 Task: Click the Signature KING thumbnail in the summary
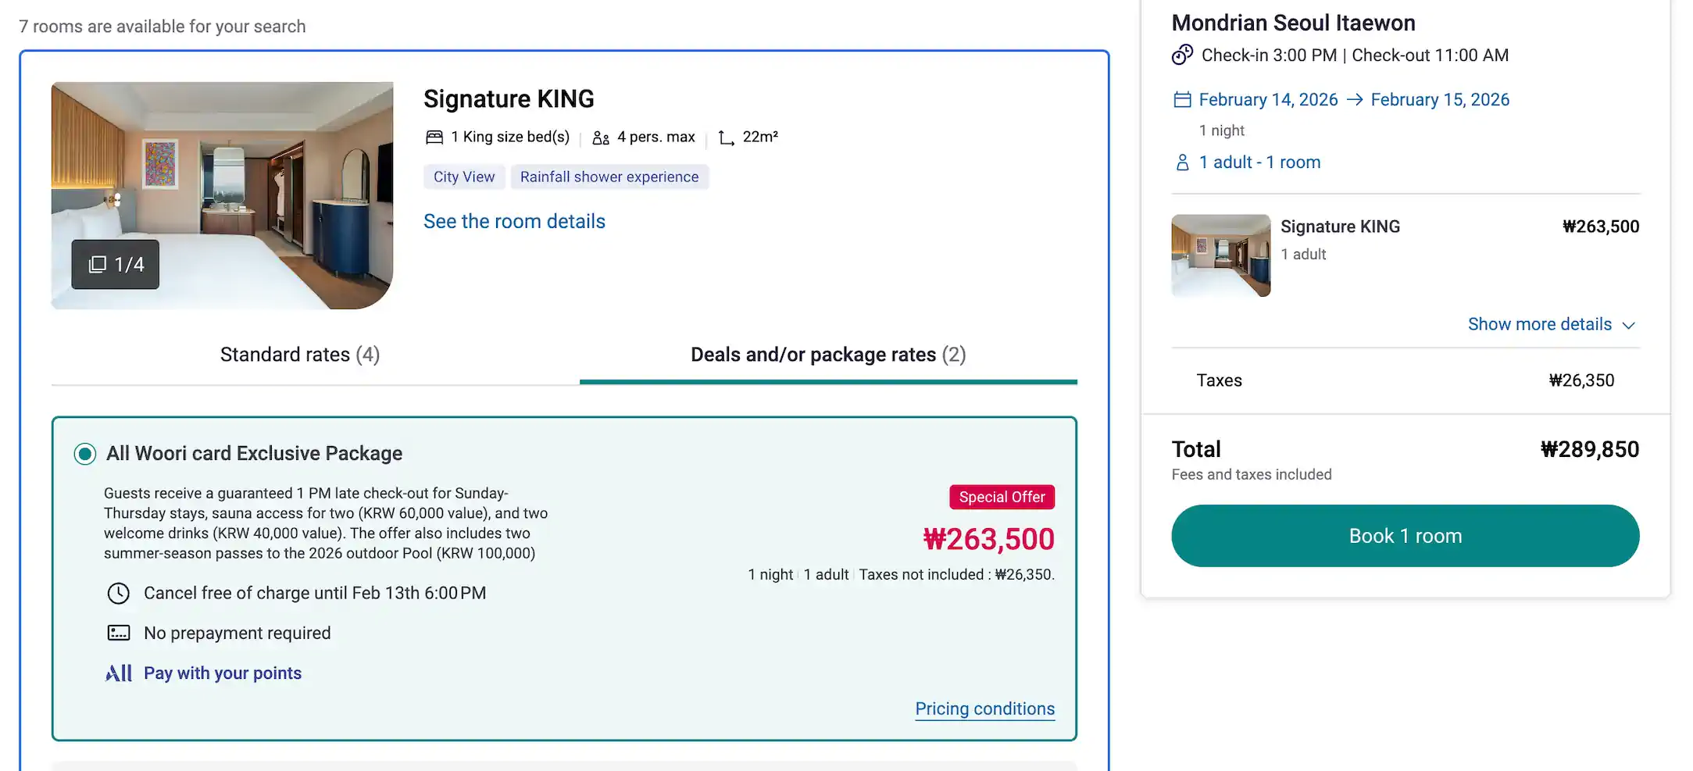1220,255
